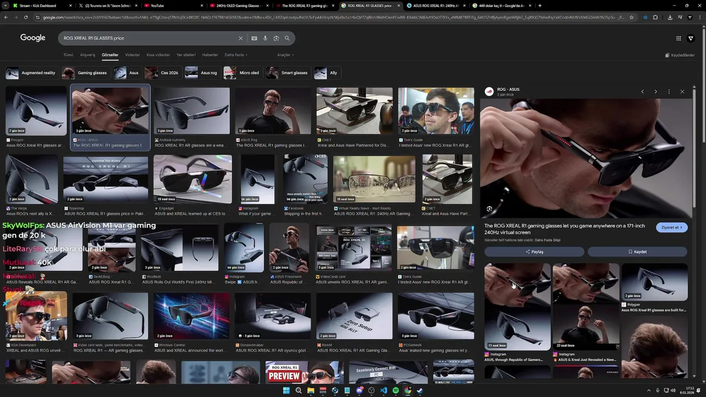706x397 pixels.
Task: Open Windows taskbar search
Action: coord(298,390)
